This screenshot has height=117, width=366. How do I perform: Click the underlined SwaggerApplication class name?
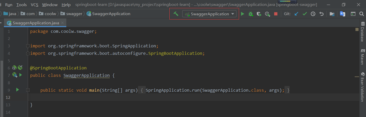pos(87,75)
